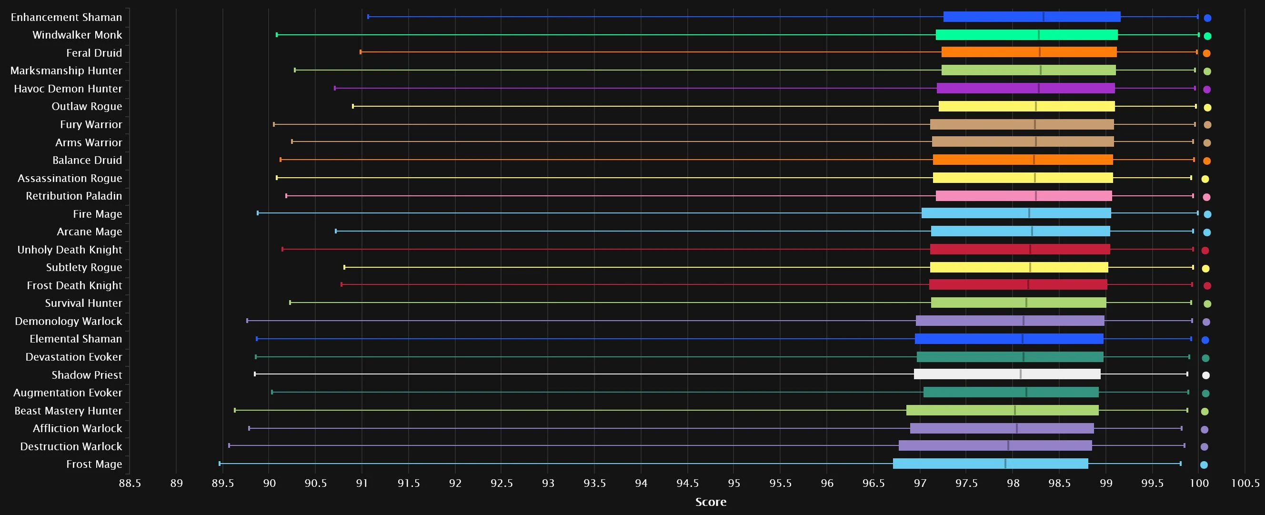Click the Marksmanship Hunter box bar
The height and width of the screenshot is (515, 1265).
click(1028, 71)
